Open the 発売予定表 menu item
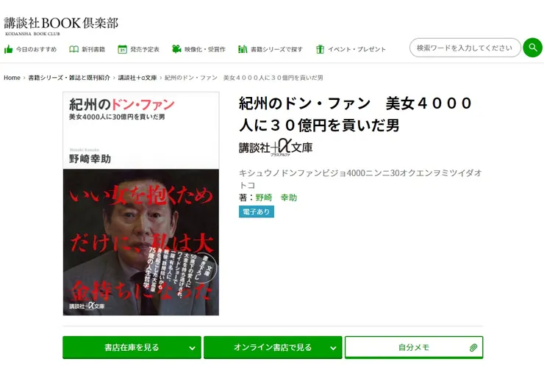This screenshot has width=544, height=367. 139,49
